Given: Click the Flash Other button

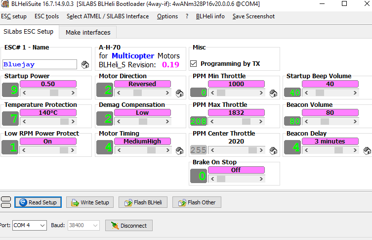Looking at the screenshot, I should point(197,202).
